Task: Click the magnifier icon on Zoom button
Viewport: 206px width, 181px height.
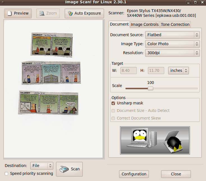Action: coord(42,13)
